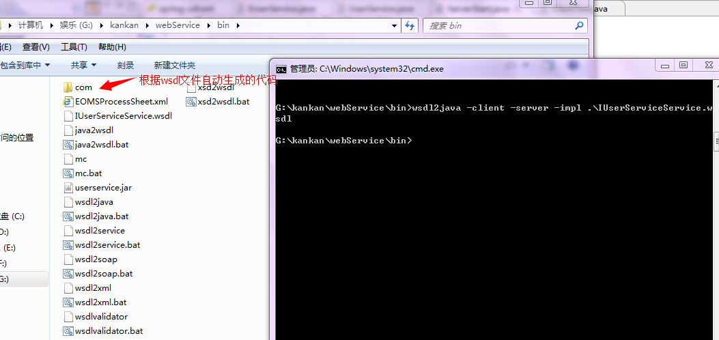
Task: Click the wsdl2java.bat batch file icon
Action: click(68, 216)
